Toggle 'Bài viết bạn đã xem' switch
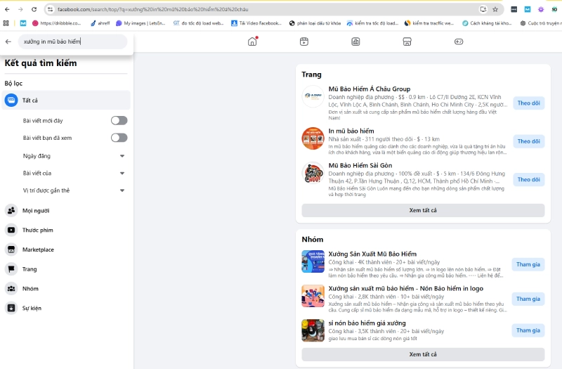The image size is (562, 369). (119, 138)
